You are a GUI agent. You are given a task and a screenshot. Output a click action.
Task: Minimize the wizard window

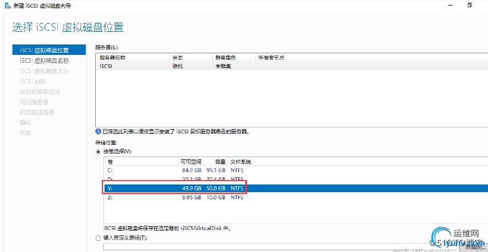tap(449, 5)
